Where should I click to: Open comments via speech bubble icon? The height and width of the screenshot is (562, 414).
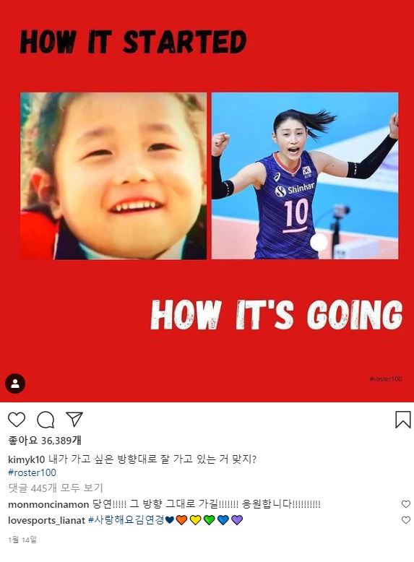click(x=46, y=420)
